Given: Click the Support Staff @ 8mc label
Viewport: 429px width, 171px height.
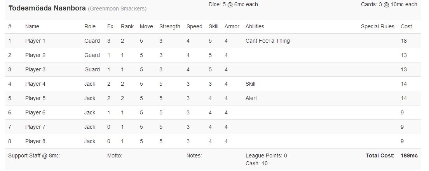Looking at the screenshot, I should 34,155.
